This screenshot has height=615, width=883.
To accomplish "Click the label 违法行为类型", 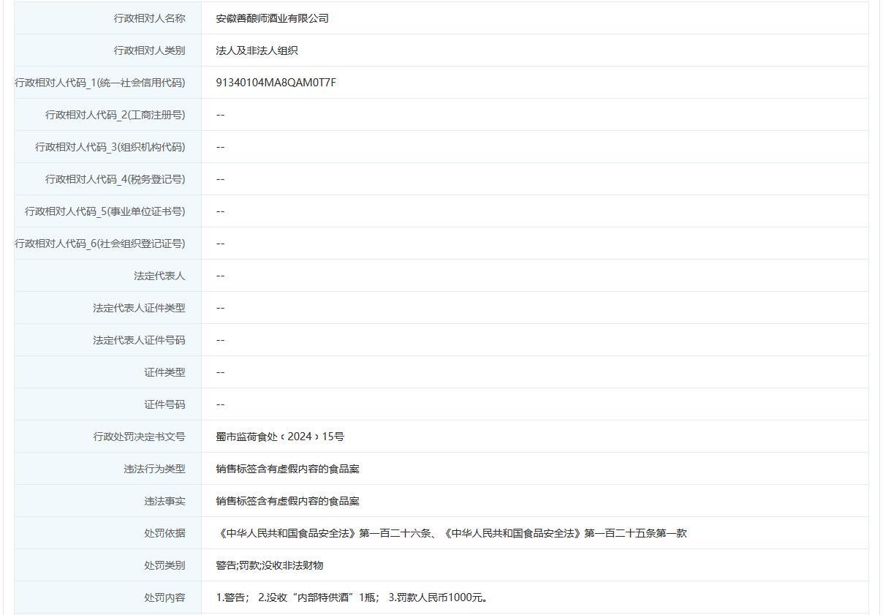I will (154, 469).
